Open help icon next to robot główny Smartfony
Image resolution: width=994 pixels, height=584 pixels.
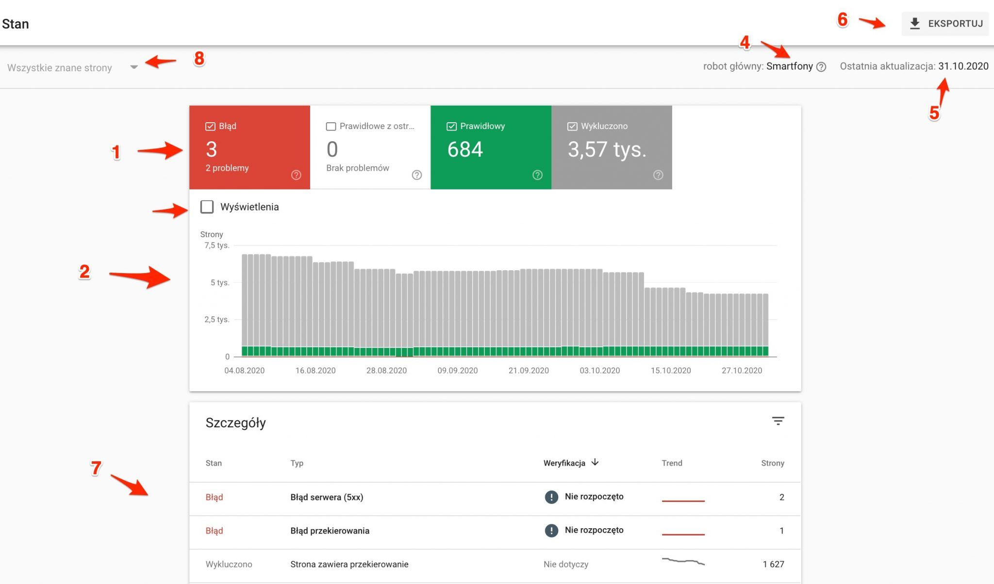(x=821, y=67)
